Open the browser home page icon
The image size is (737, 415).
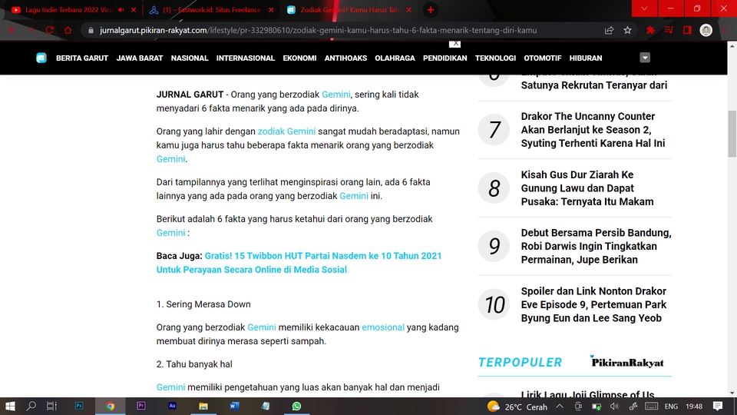68,30
